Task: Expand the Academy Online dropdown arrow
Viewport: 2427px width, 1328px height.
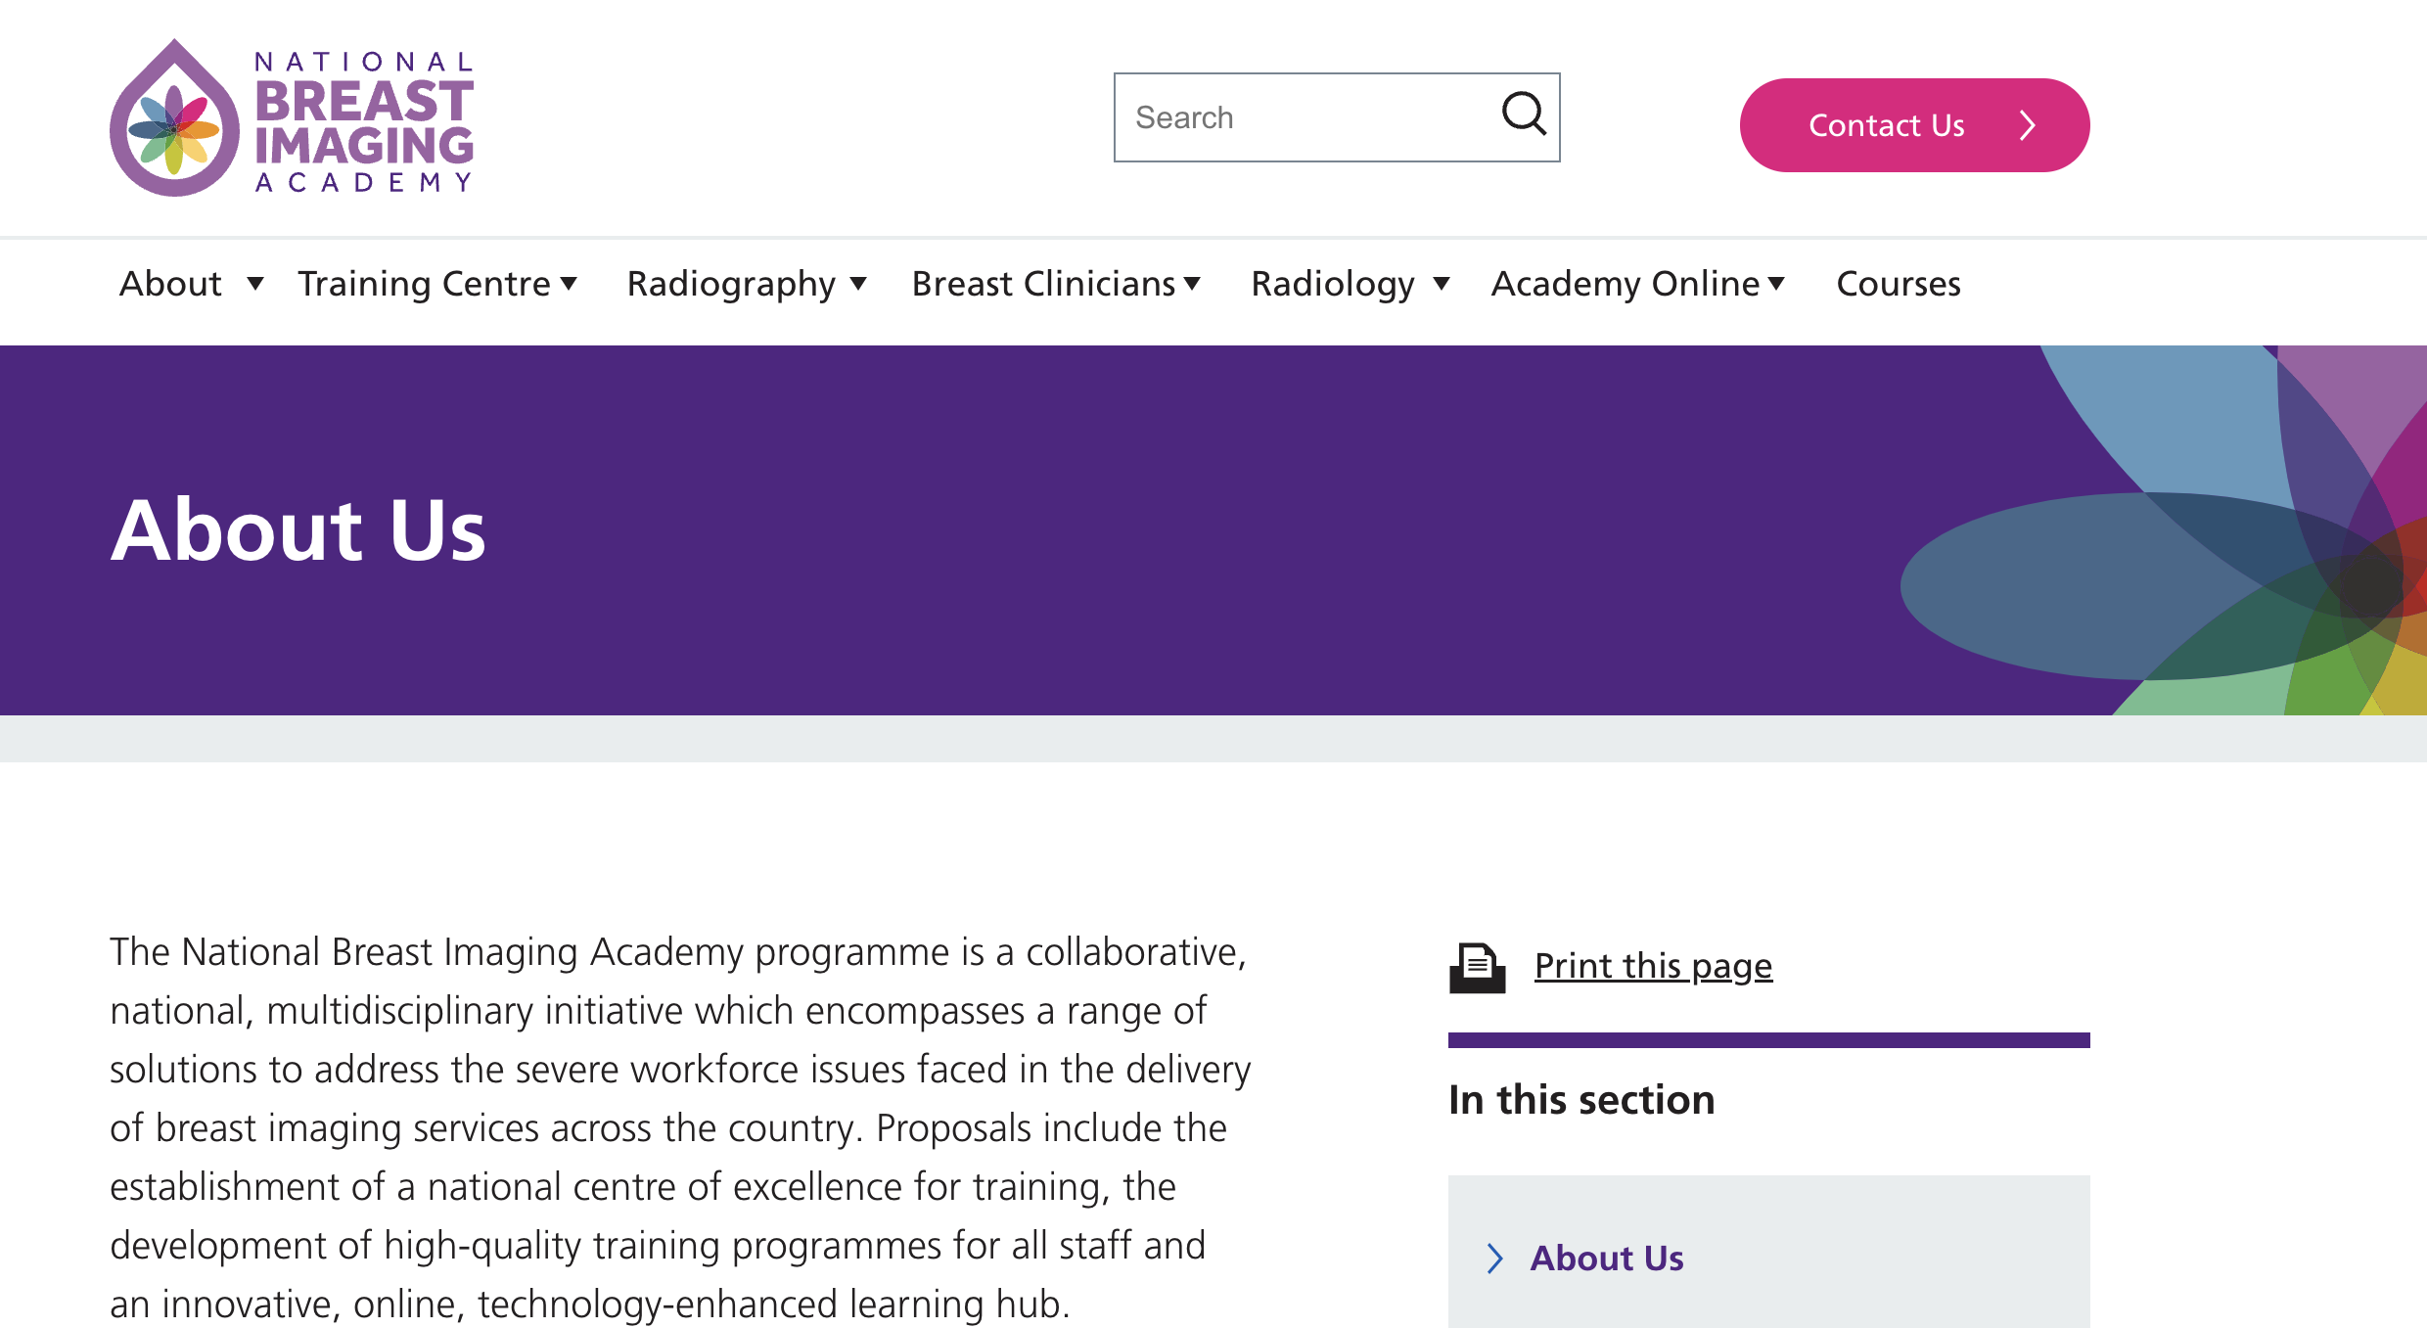Action: 1776,284
